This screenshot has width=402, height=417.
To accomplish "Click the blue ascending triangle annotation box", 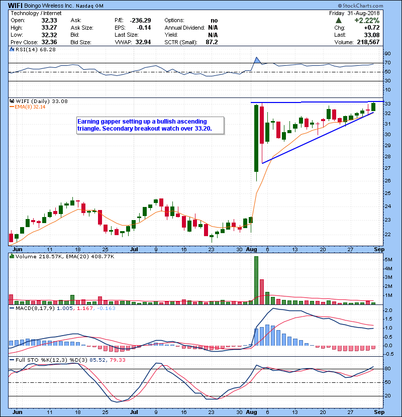I will (150, 125).
